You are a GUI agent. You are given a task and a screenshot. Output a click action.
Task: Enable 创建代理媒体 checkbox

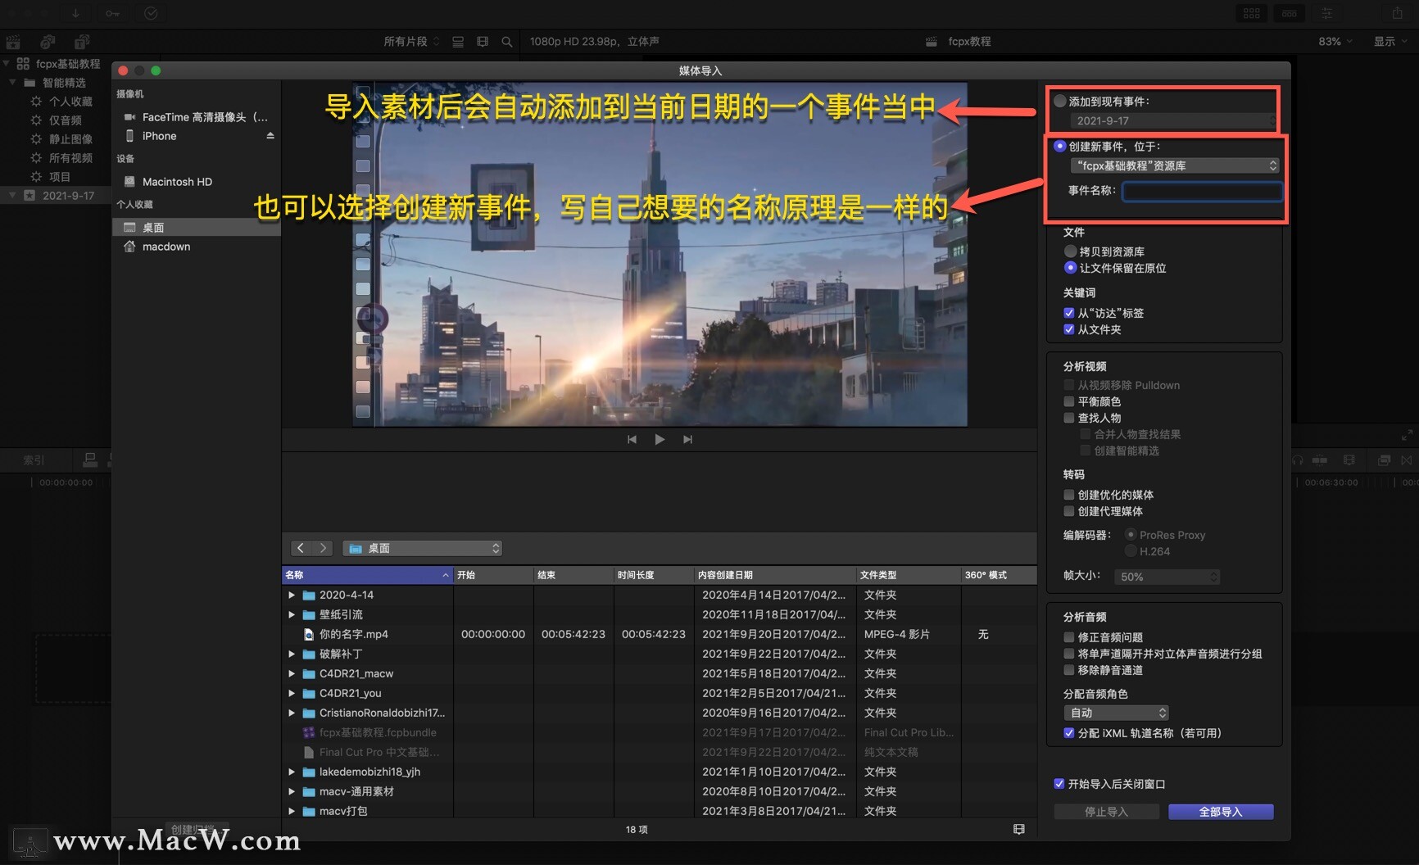[1068, 511]
